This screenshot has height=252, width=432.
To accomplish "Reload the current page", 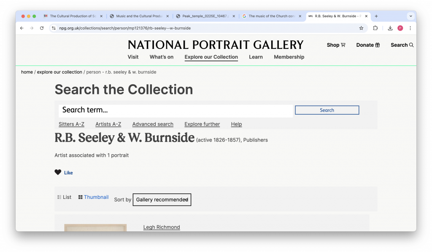I will (42, 28).
